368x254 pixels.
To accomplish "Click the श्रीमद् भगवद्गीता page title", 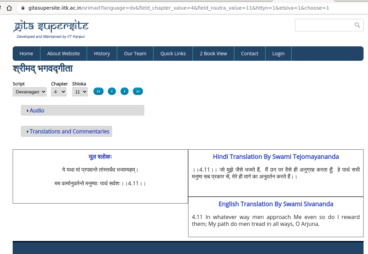I will click(x=43, y=69).
